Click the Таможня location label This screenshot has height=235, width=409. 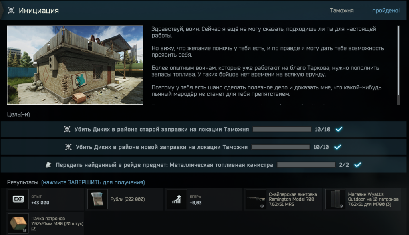click(341, 11)
